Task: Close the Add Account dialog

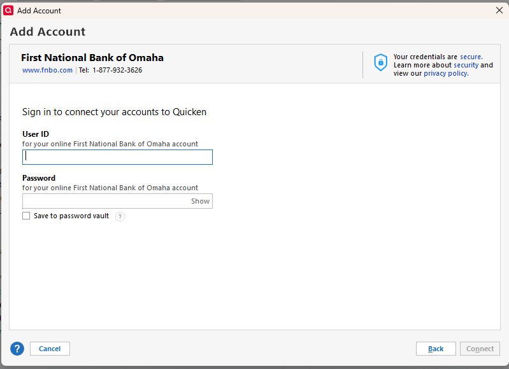Action: [x=499, y=10]
